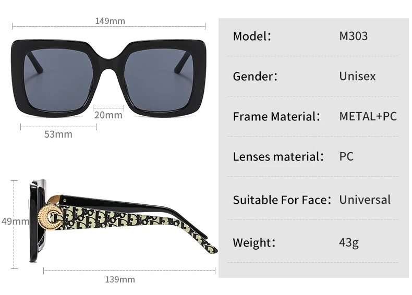Screen dimensions: 412x295
Task: Click the "Frame Material:" label
Action: (x=276, y=116)
